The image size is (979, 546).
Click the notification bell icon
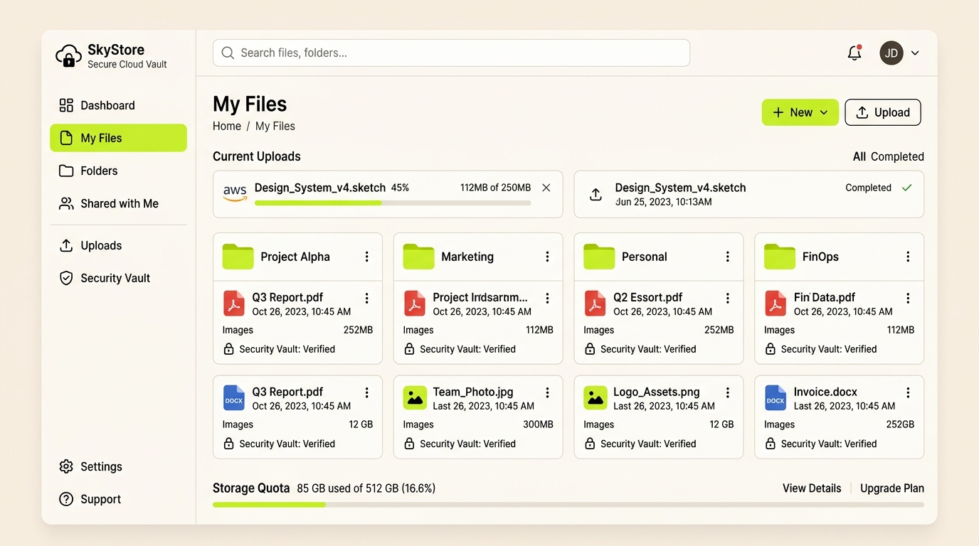(x=854, y=53)
